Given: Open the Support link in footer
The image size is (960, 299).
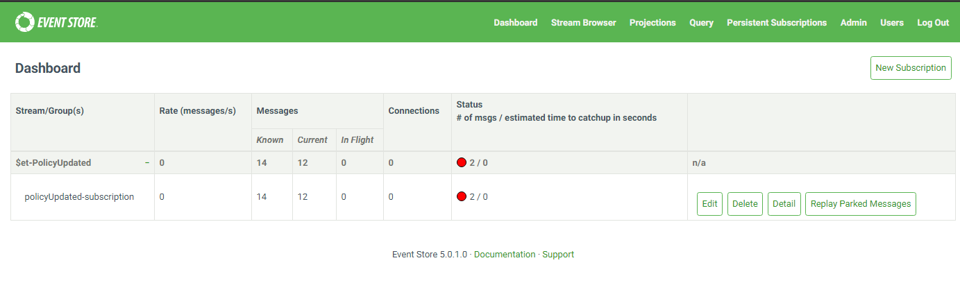Looking at the screenshot, I should tap(558, 255).
